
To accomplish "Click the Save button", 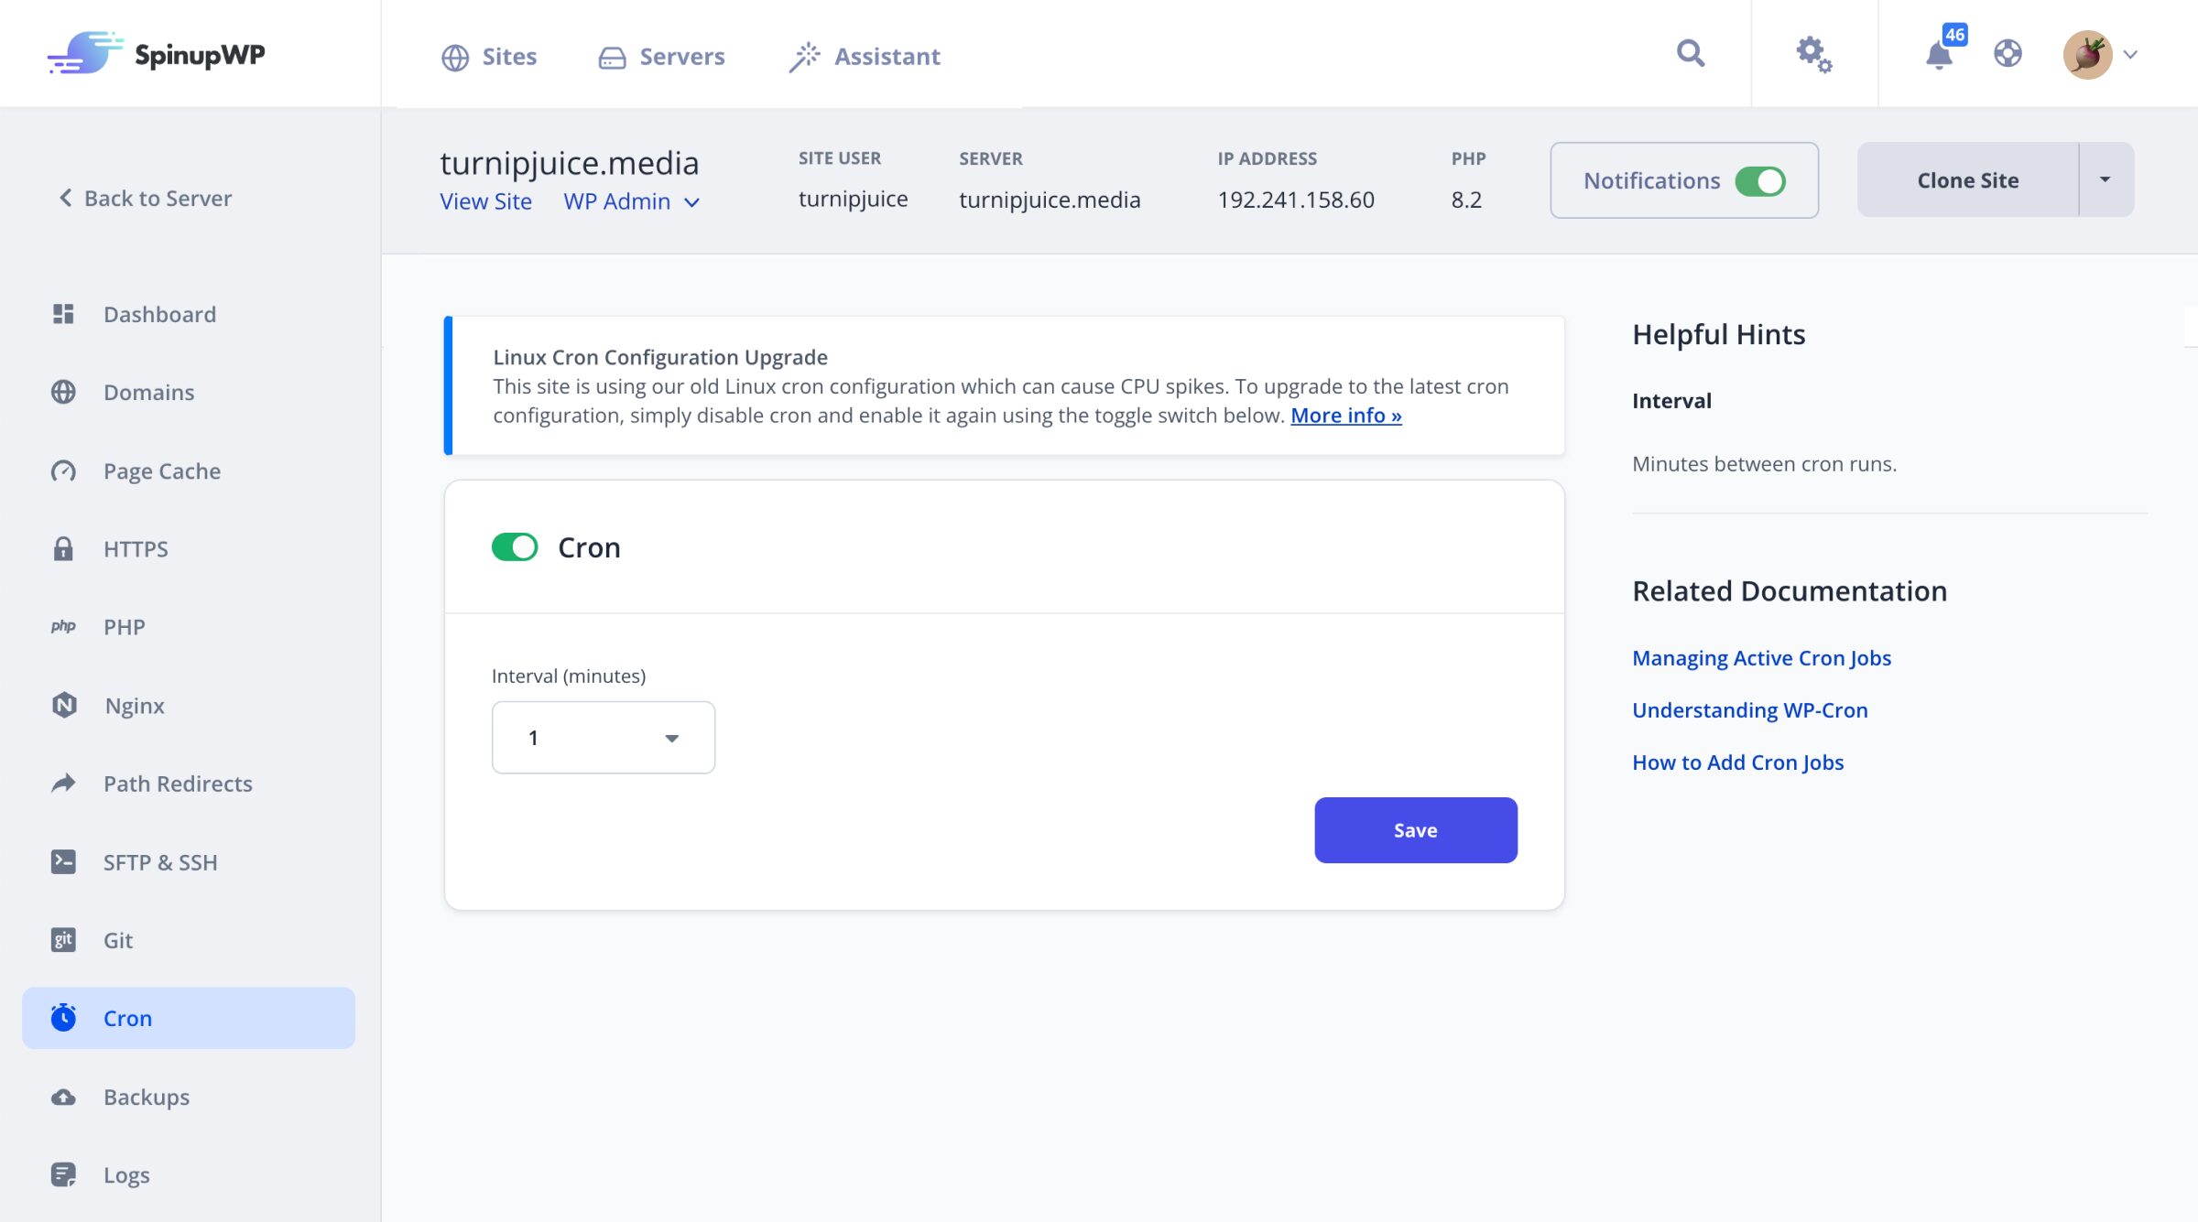I will tap(1414, 829).
